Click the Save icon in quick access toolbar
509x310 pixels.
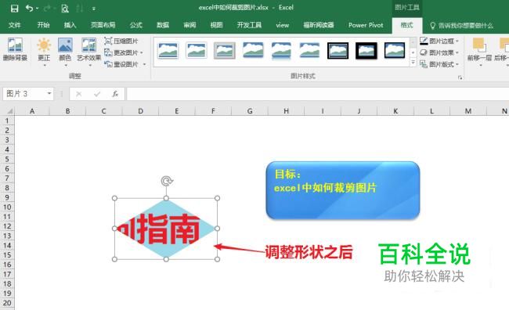point(14,8)
